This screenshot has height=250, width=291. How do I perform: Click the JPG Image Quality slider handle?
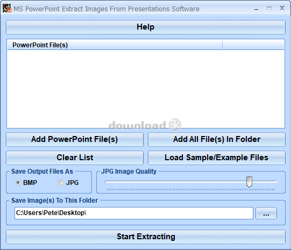tap(249, 182)
